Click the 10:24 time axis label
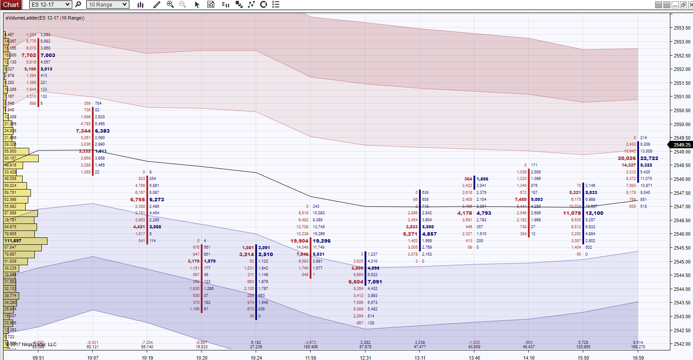Image resolution: width=693 pixels, height=360 pixels. pos(256,358)
